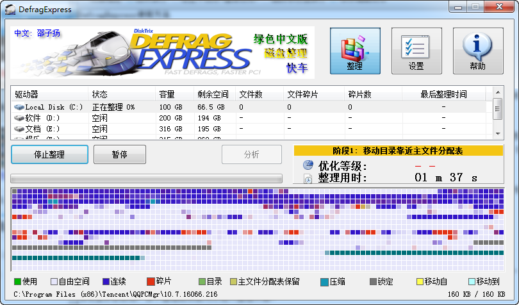
Task: Click the 整理 defrag toolbar button
Action: click(355, 51)
